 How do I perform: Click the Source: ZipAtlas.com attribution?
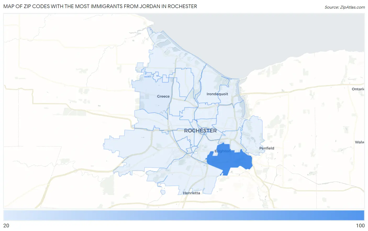pyautogui.click(x=345, y=7)
